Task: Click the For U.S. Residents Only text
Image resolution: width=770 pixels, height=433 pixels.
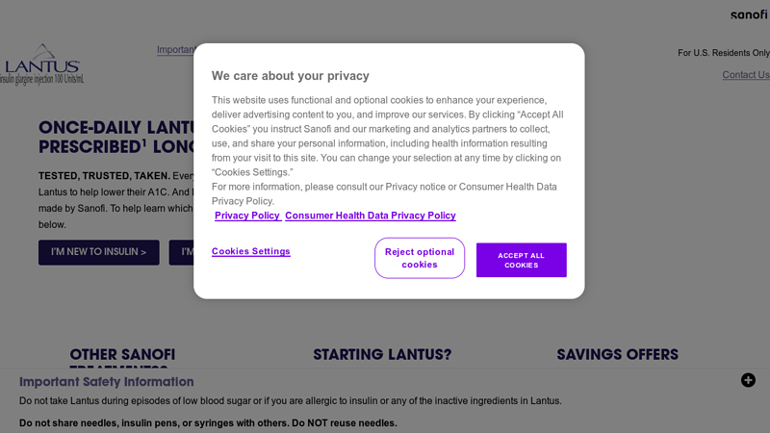Action: click(x=724, y=53)
